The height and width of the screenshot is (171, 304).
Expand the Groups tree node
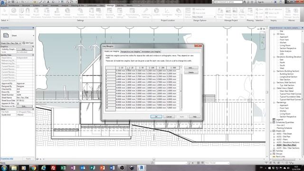271,154
